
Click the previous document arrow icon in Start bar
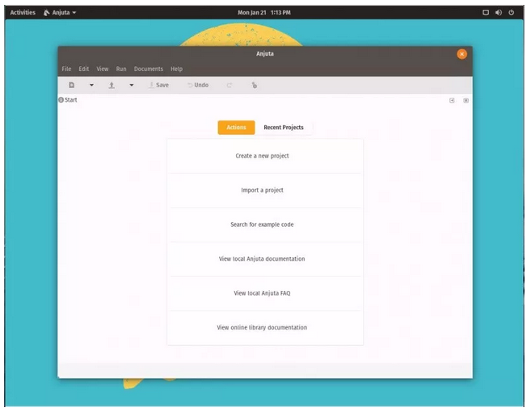pos(452,100)
